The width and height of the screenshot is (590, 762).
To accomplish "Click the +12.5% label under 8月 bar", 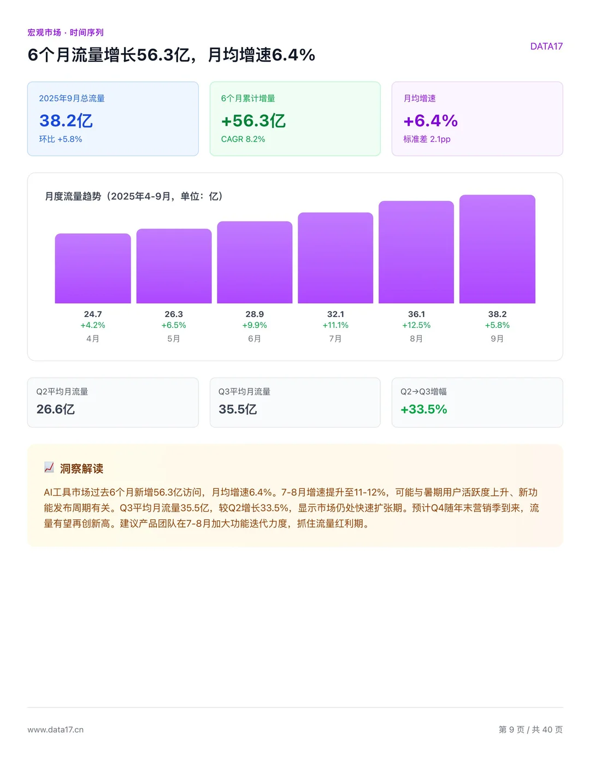I will [416, 325].
